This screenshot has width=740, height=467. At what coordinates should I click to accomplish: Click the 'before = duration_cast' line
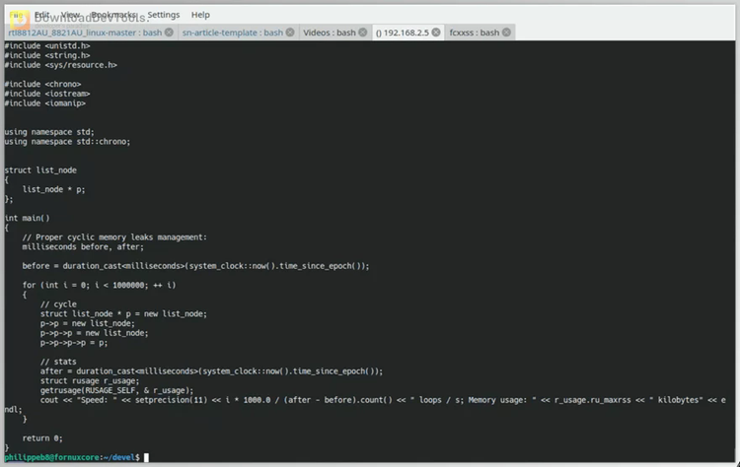[196, 266]
